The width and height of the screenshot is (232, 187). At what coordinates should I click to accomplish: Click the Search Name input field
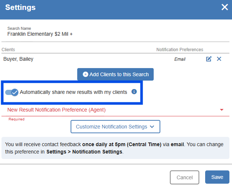click(x=74, y=34)
